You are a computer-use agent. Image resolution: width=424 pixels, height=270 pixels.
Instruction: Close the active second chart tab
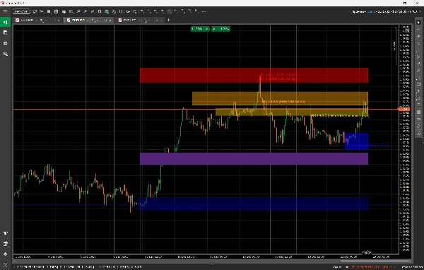pyautogui.click(x=110, y=20)
